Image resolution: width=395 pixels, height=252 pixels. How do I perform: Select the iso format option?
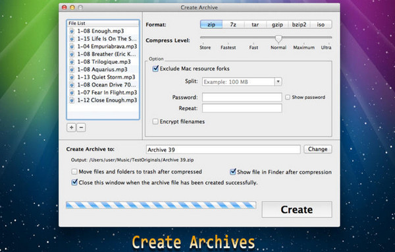tap(321, 24)
